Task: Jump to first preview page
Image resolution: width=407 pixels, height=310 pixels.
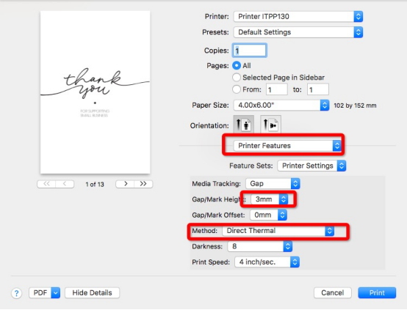Action: click(x=46, y=184)
